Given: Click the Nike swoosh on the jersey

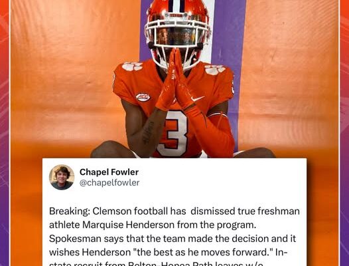Looking at the screenshot, I should pos(198,98).
